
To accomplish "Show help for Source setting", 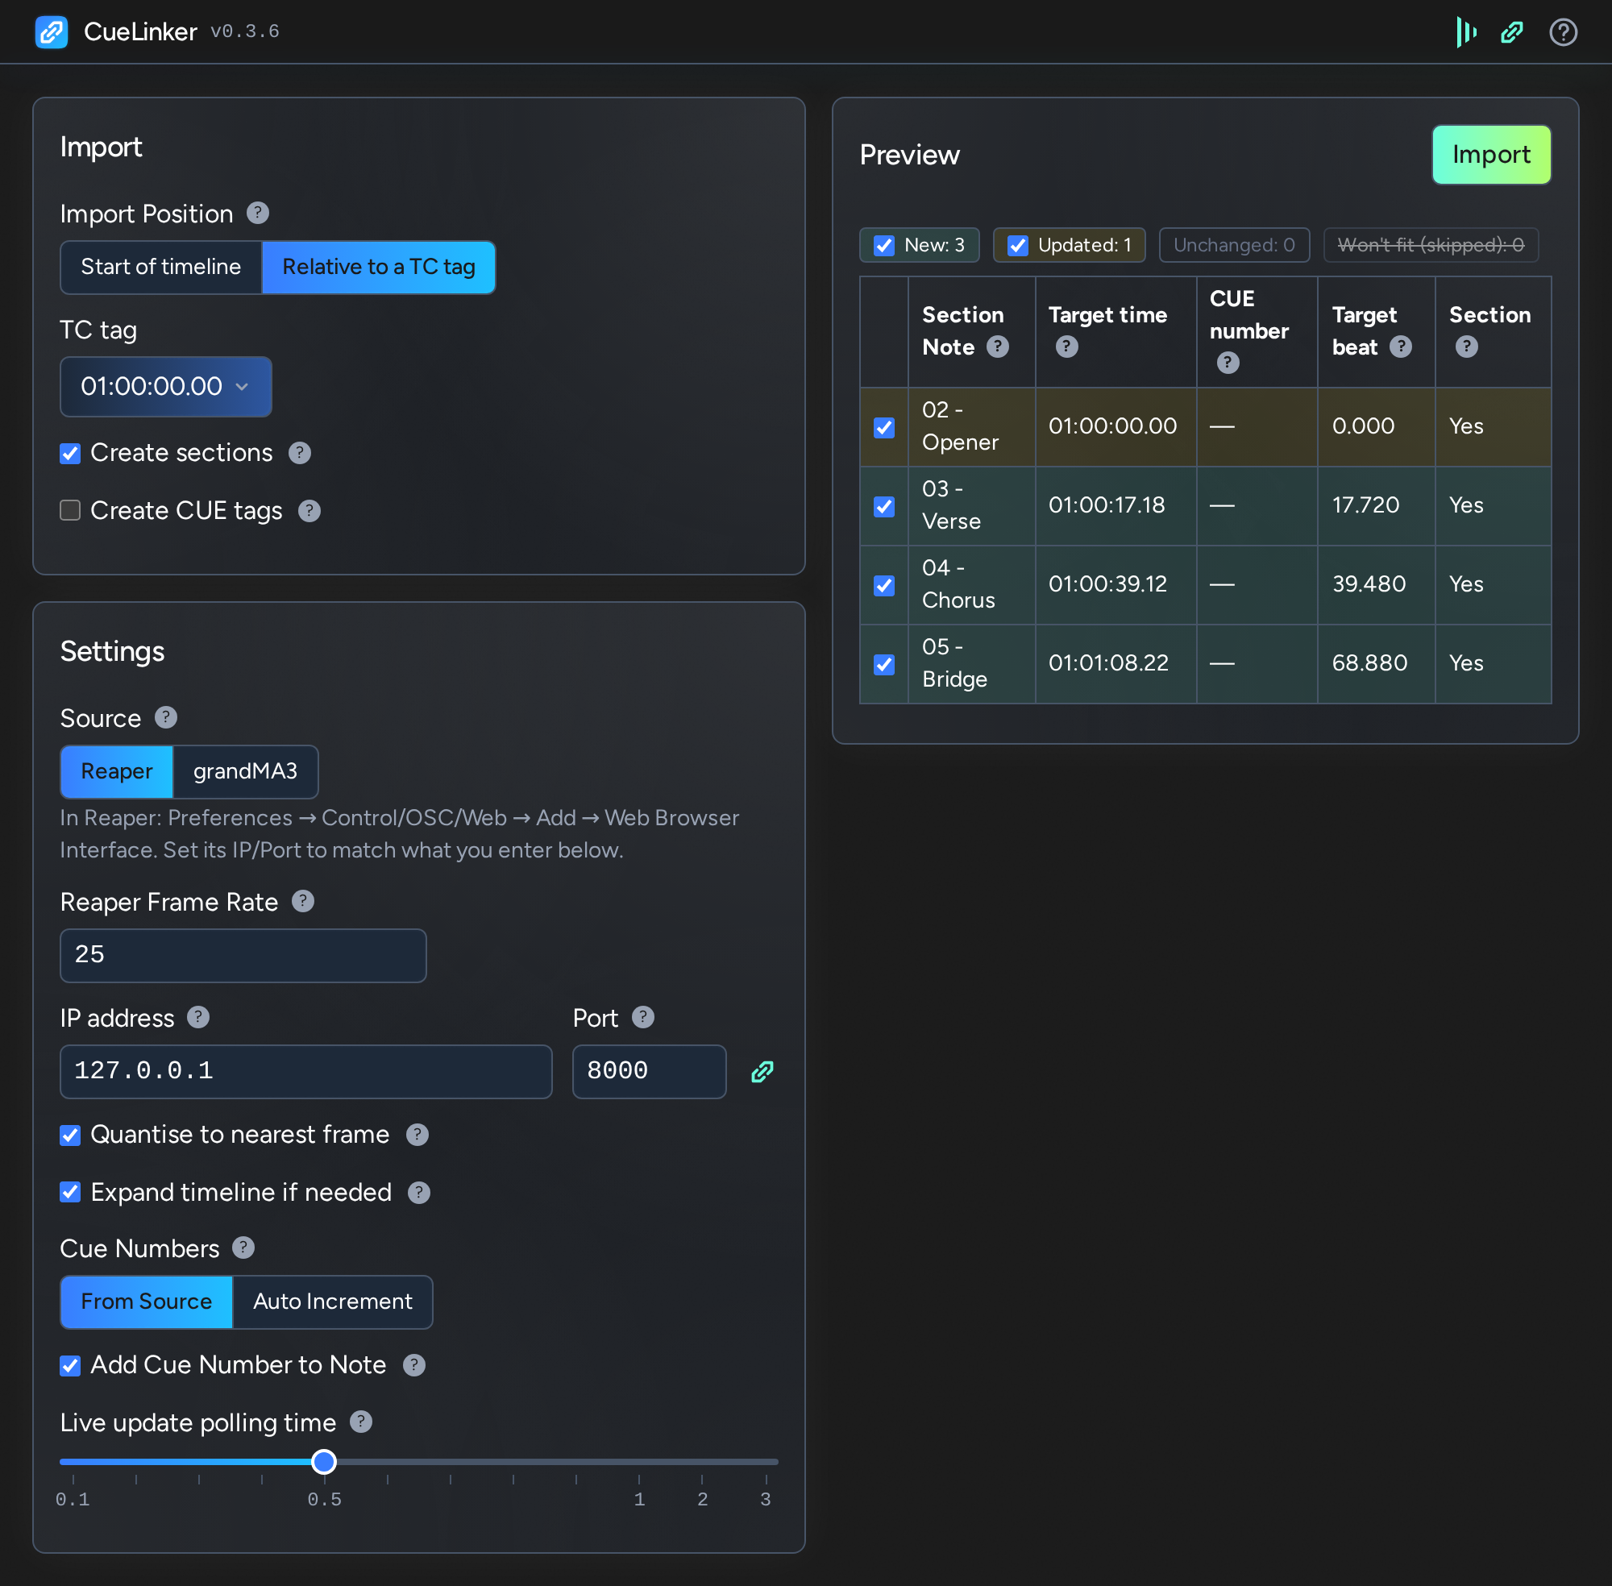I will click(166, 717).
